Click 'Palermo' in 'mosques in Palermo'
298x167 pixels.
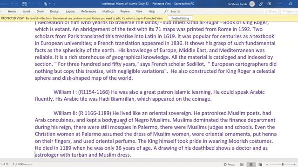click(148, 127)
